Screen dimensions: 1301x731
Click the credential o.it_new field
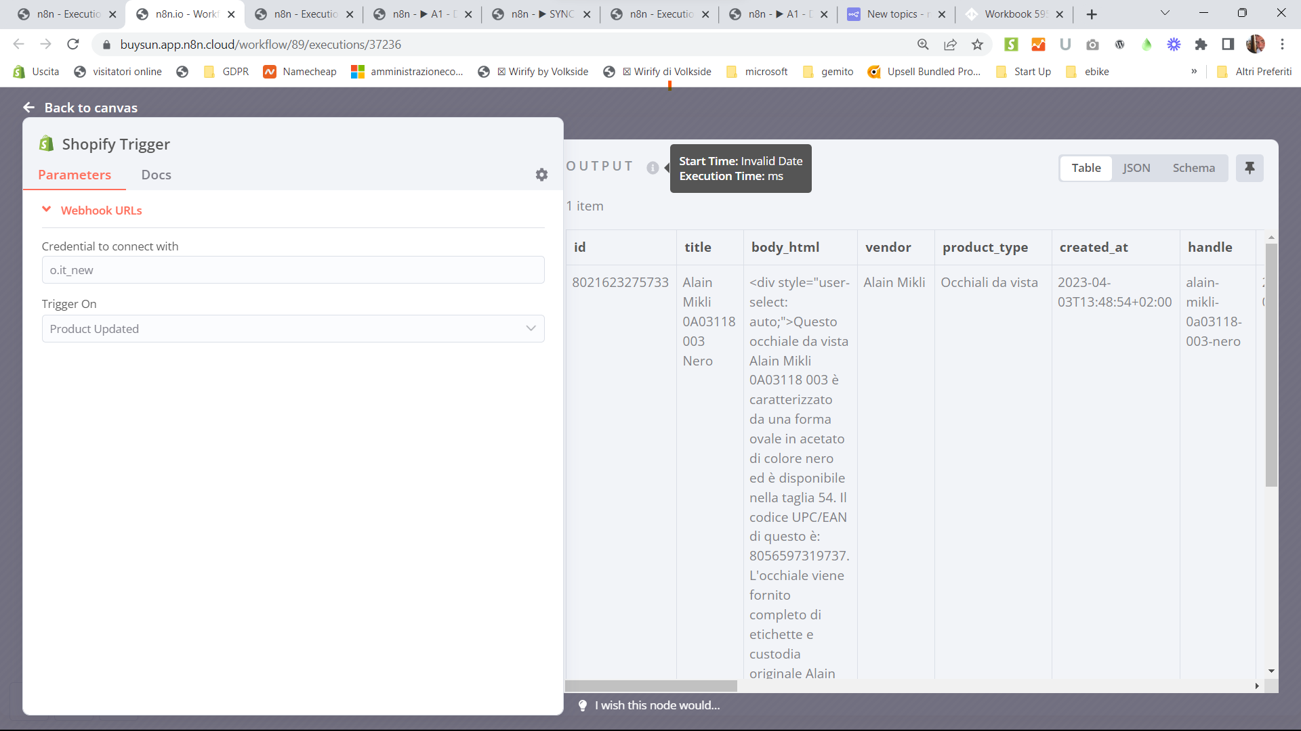pos(293,270)
